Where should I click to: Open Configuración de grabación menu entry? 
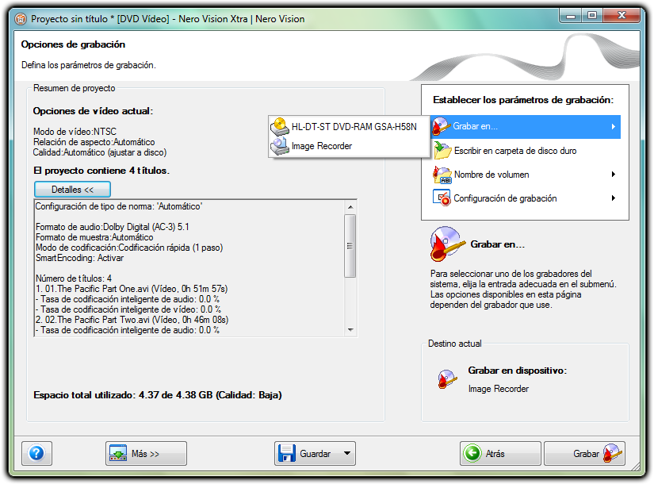(526, 198)
